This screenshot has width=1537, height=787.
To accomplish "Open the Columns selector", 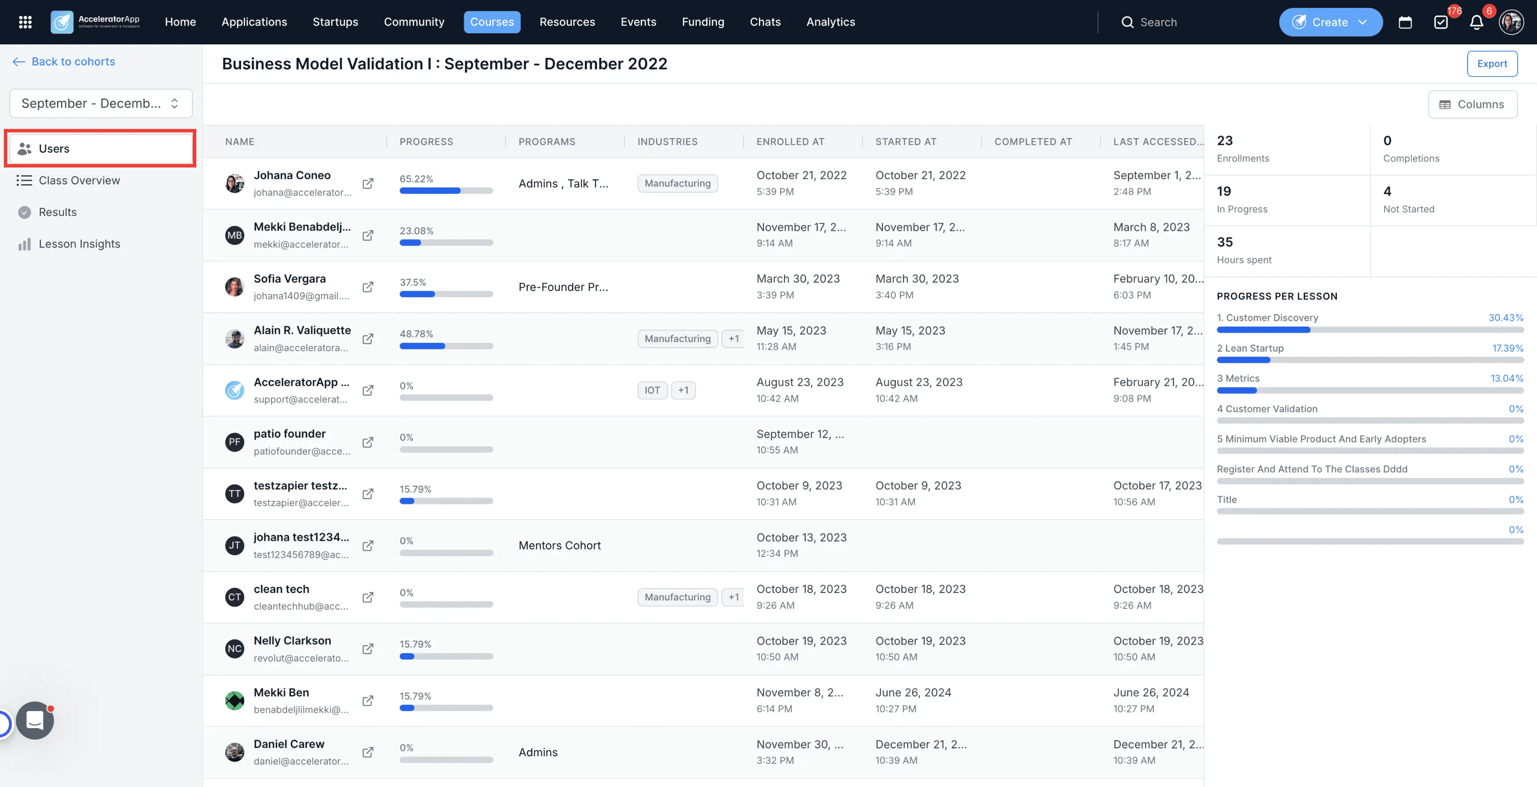I will (x=1472, y=104).
